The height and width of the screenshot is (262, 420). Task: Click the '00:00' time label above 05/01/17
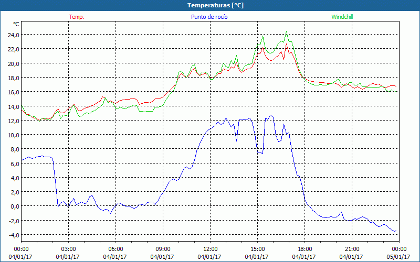point(399,249)
